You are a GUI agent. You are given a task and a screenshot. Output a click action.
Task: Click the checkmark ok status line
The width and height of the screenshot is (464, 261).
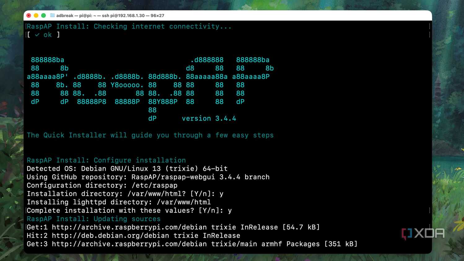click(43, 35)
